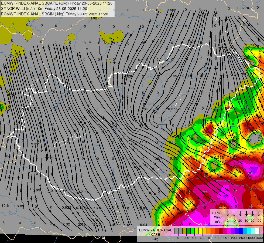Click the 26.3 value on the map
The image size is (264, 243).
click(97, 224)
